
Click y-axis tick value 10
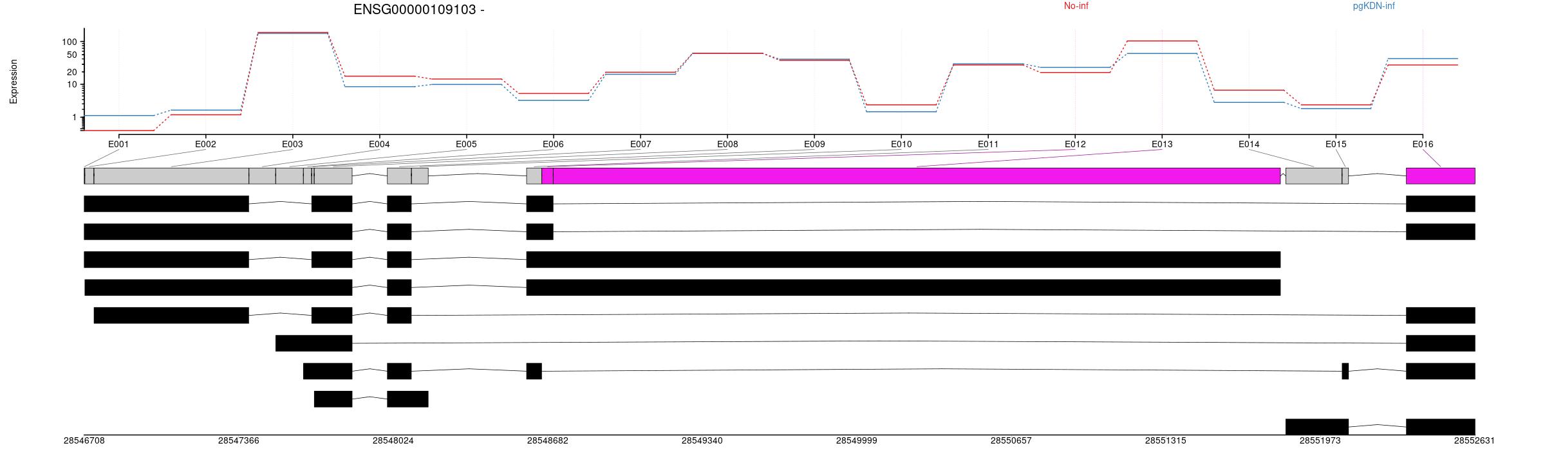tap(72, 85)
